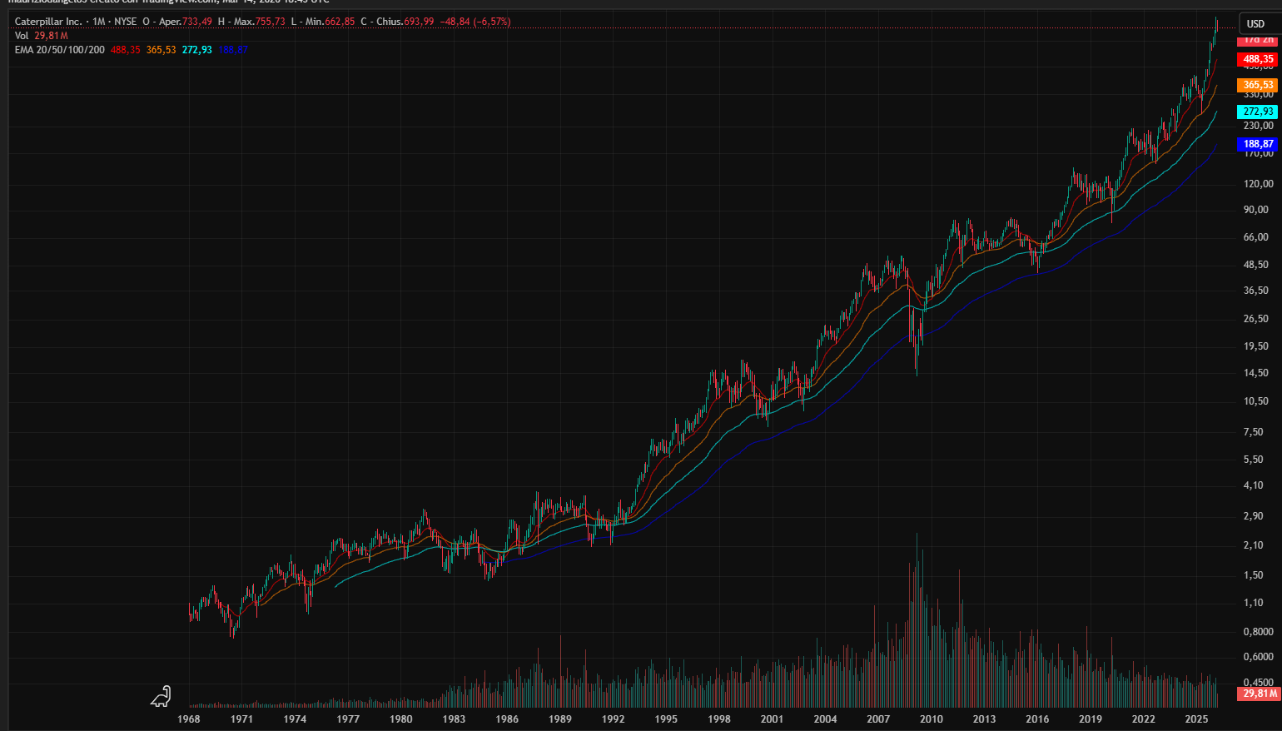Click the 2013 label on time axis

click(984, 719)
